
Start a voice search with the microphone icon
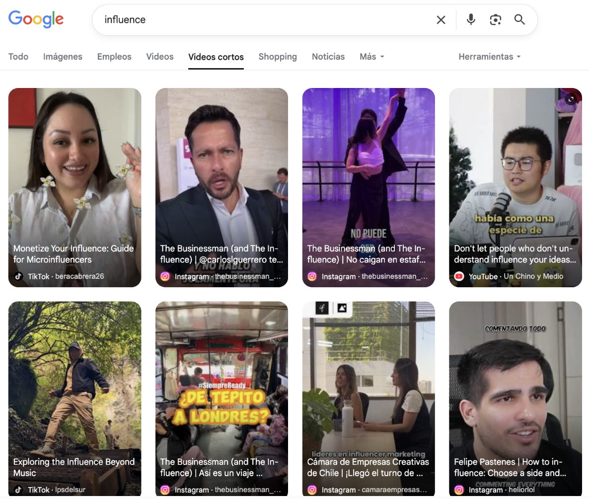(470, 19)
